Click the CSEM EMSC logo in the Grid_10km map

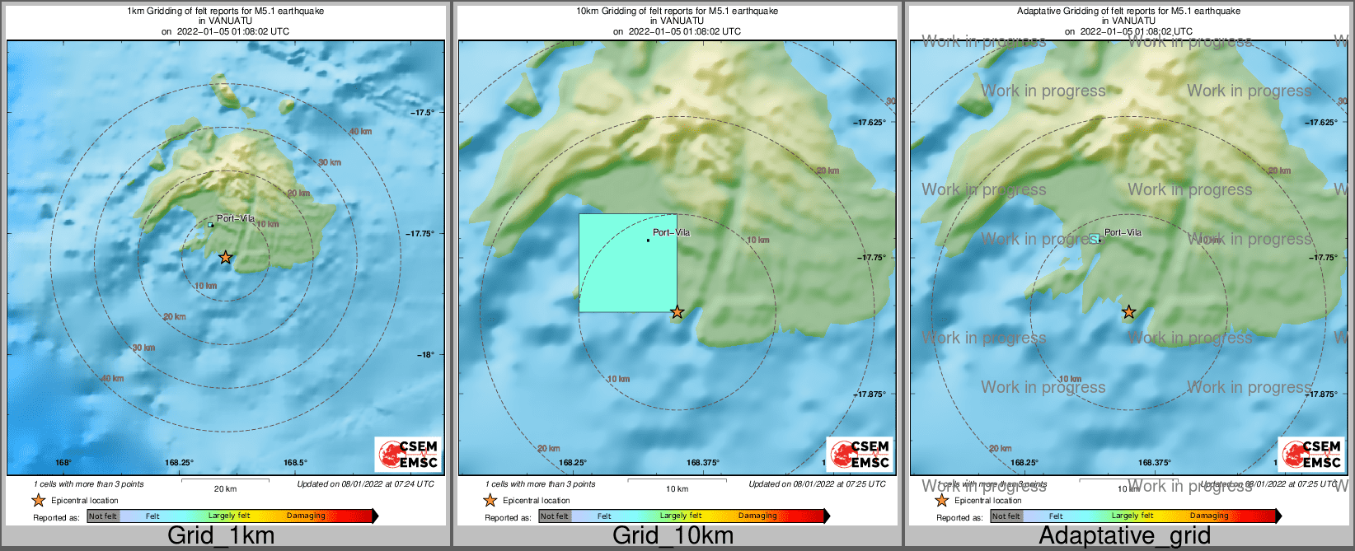tap(860, 454)
